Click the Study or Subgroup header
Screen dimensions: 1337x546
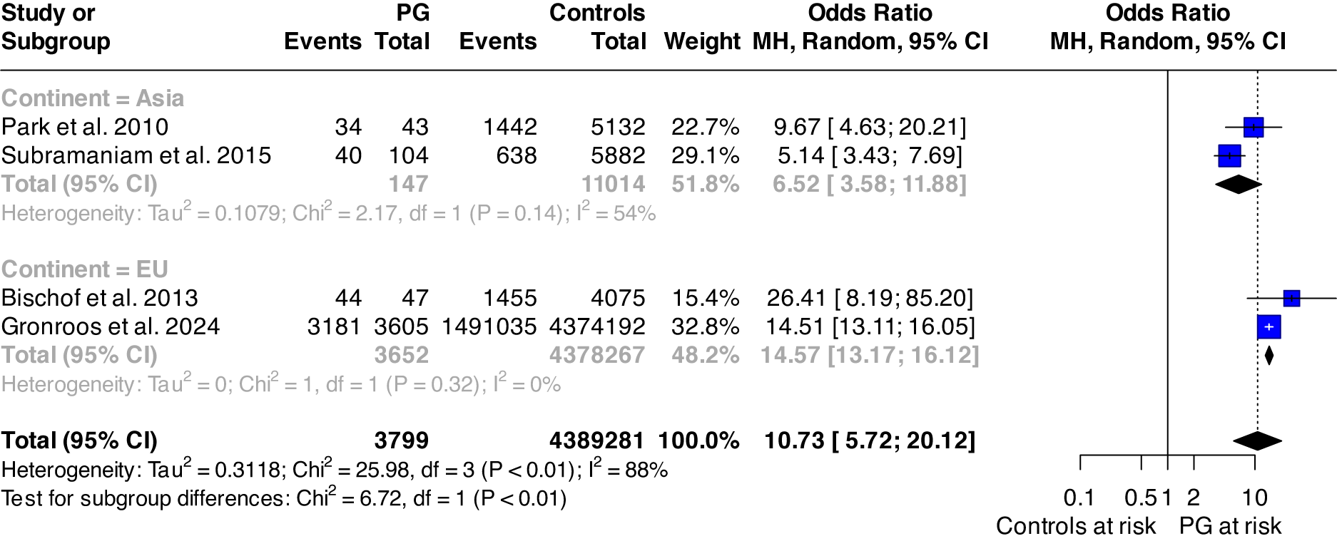point(56,27)
